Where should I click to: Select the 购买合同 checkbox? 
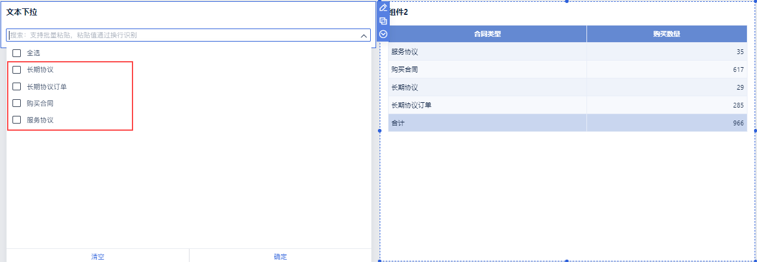[17, 103]
